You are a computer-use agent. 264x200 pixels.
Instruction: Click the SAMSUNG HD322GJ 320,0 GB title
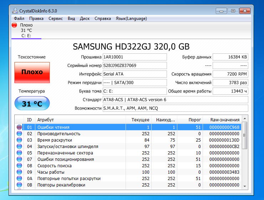click(131, 47)
